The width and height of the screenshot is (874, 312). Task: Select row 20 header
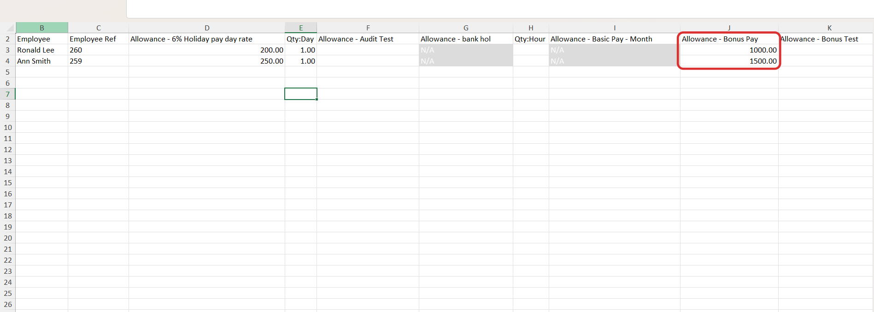click(x=8, y=238)
